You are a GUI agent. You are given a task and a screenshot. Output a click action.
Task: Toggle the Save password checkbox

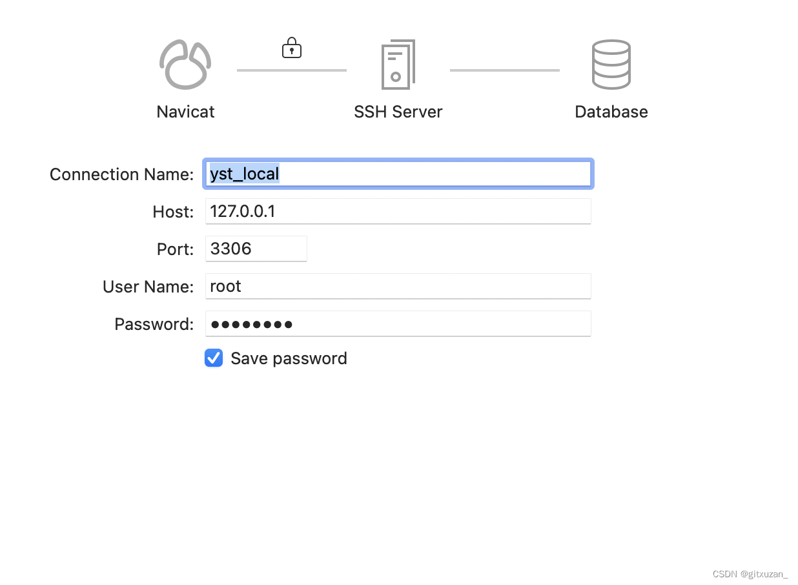214,358
